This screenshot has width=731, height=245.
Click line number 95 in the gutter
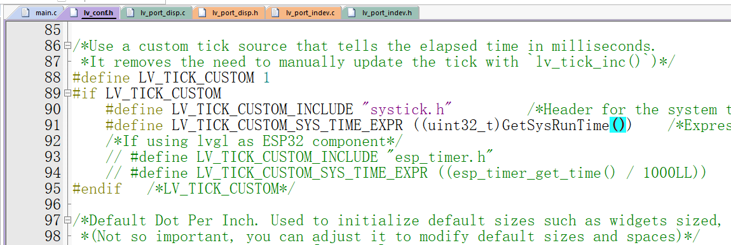[x=53, y=188]
